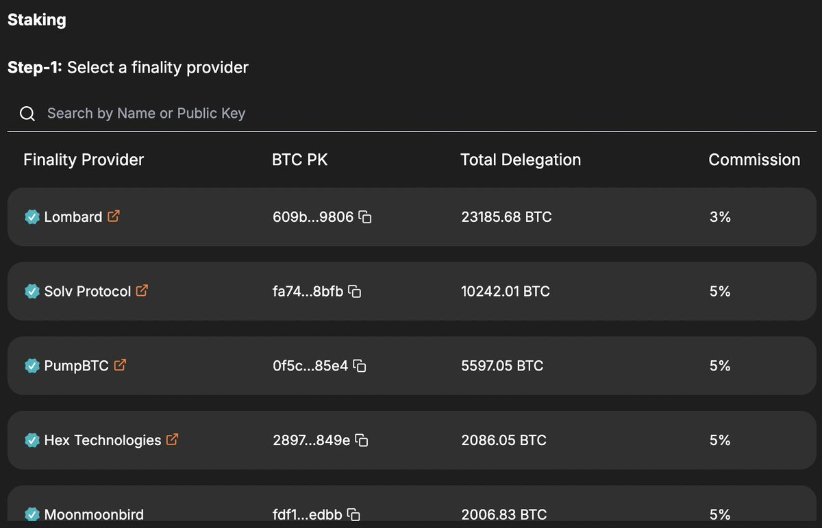Sort by Commission column header
Screen dimensions: 822x528
754,160
